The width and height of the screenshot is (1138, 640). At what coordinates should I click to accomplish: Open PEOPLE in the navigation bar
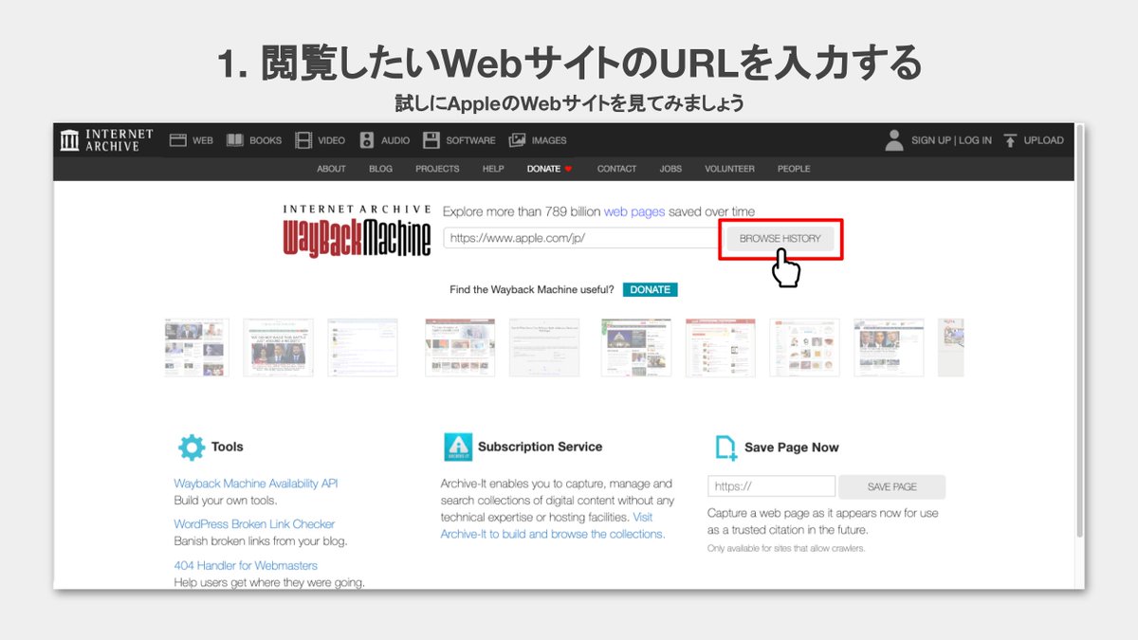pyautogui.click(x=794, y=169)
